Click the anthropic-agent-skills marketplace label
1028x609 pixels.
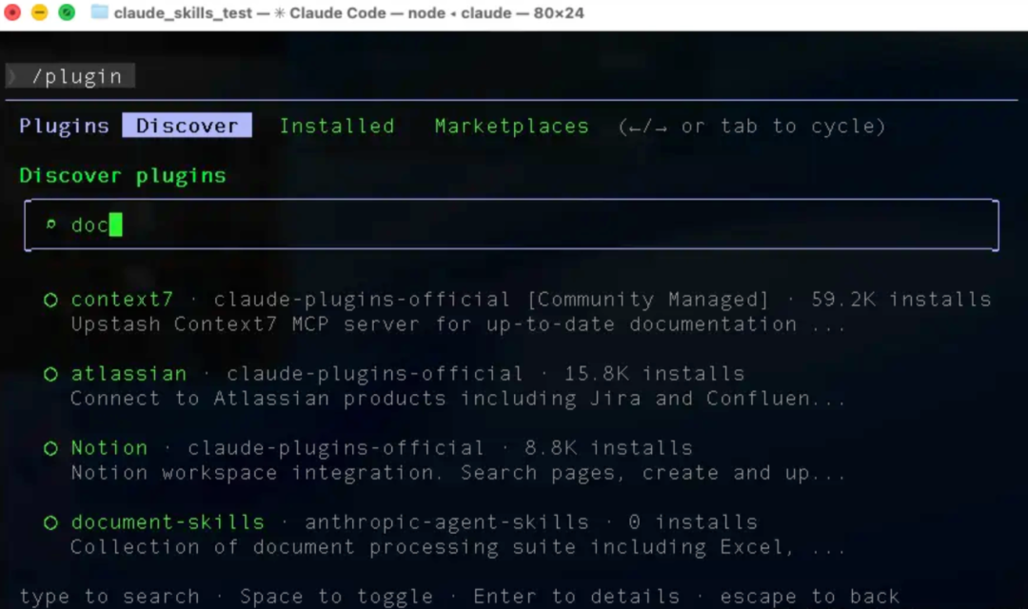[x=446, y=521]
